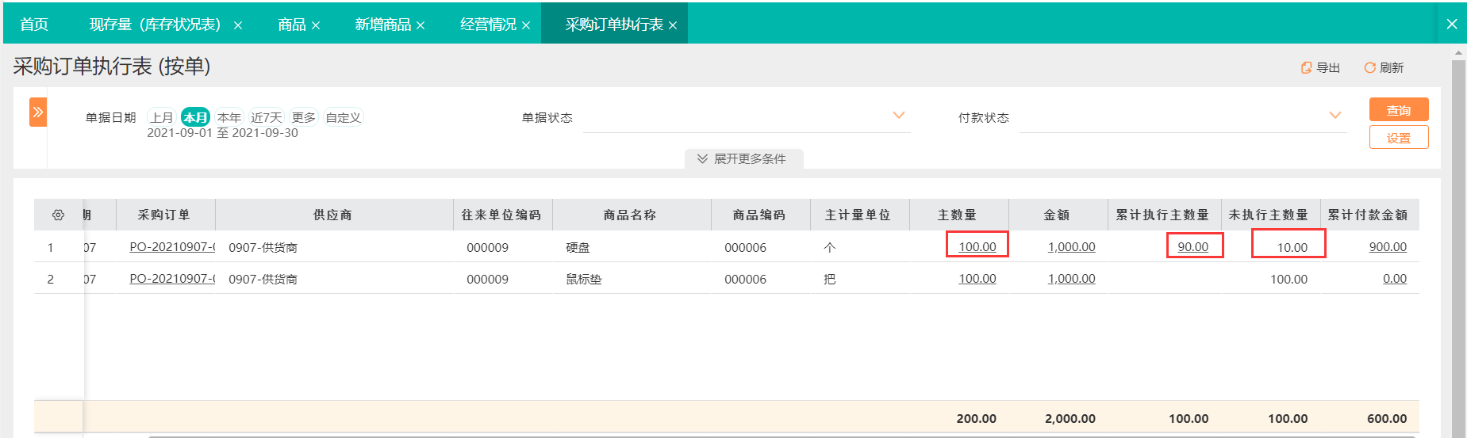
Task: Open purchase order link in row 1
Action: pos(172,247)
